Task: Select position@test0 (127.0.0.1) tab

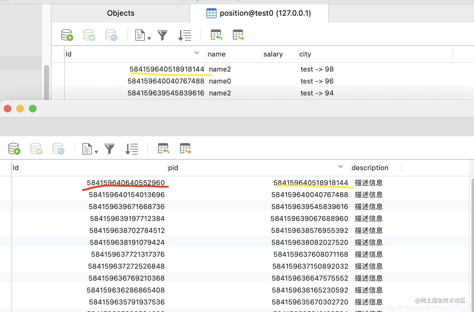Action: click(259, 13)
